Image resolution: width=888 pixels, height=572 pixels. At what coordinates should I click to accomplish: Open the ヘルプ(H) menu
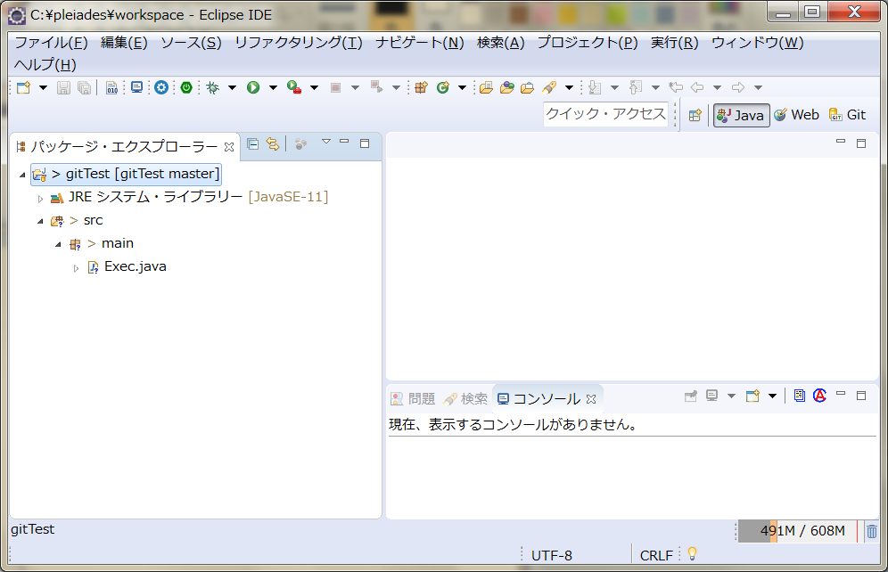[45, 64]
